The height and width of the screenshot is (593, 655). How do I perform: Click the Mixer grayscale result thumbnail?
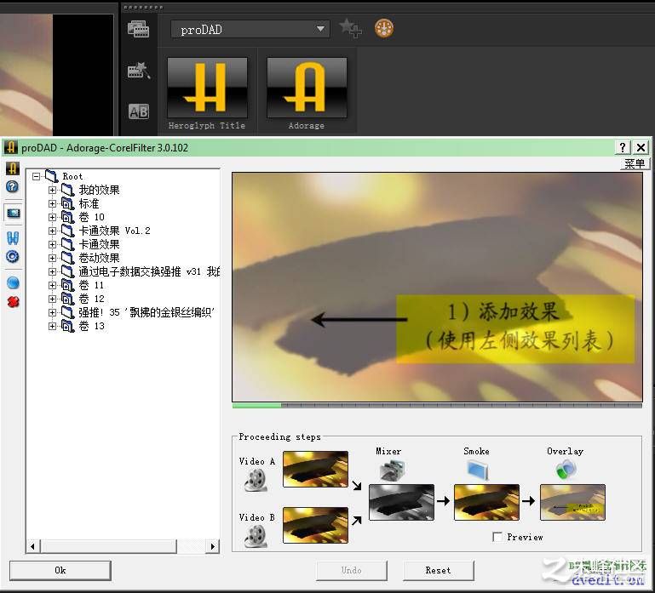click(401, 502)
